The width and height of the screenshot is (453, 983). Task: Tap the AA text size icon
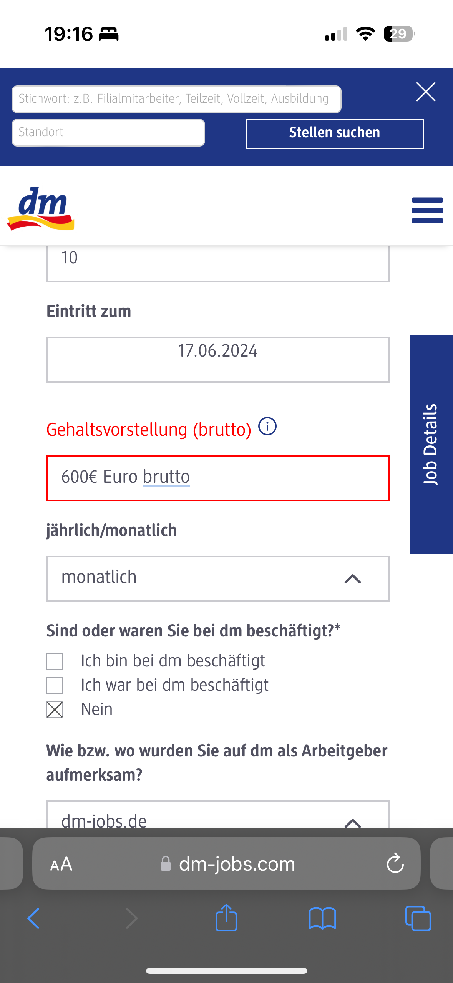(61, 864)
